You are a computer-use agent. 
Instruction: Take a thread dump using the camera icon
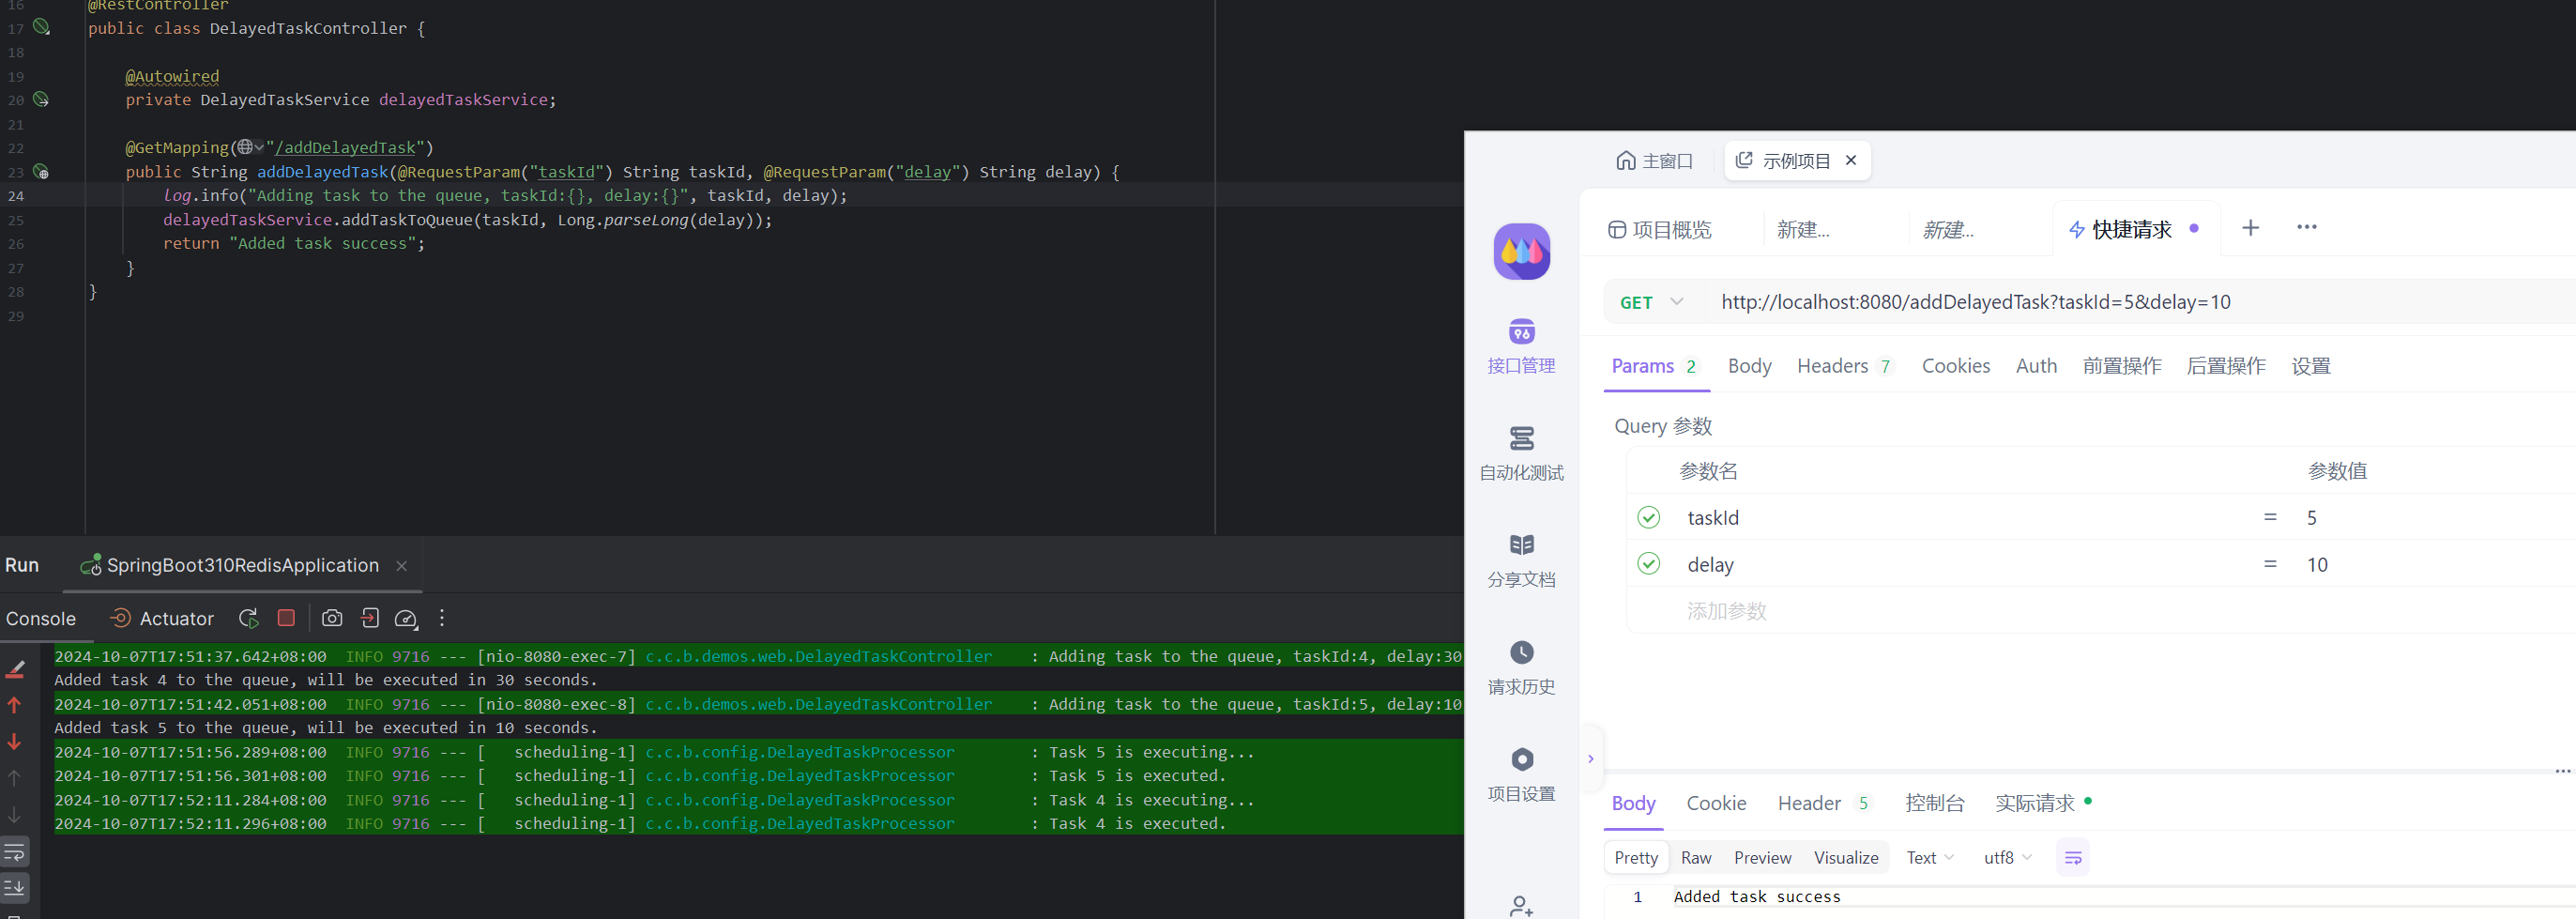(x=332, y=618)
